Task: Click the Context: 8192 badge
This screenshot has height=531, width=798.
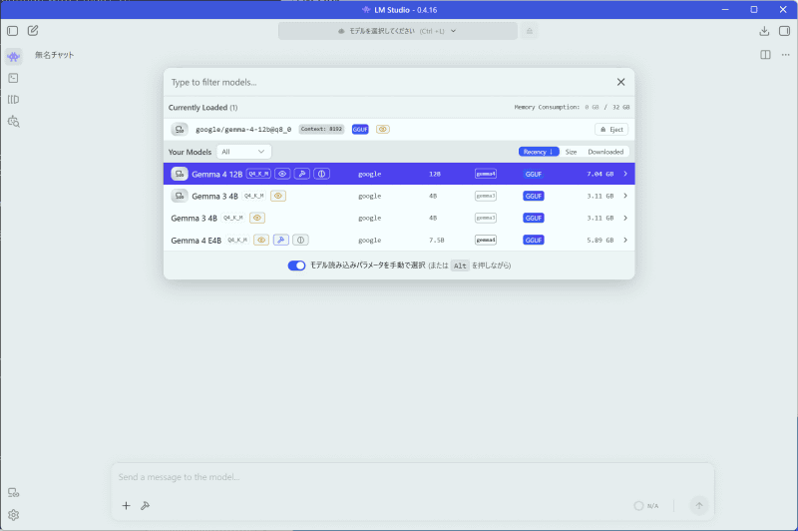Action: (x=321, y=130)
